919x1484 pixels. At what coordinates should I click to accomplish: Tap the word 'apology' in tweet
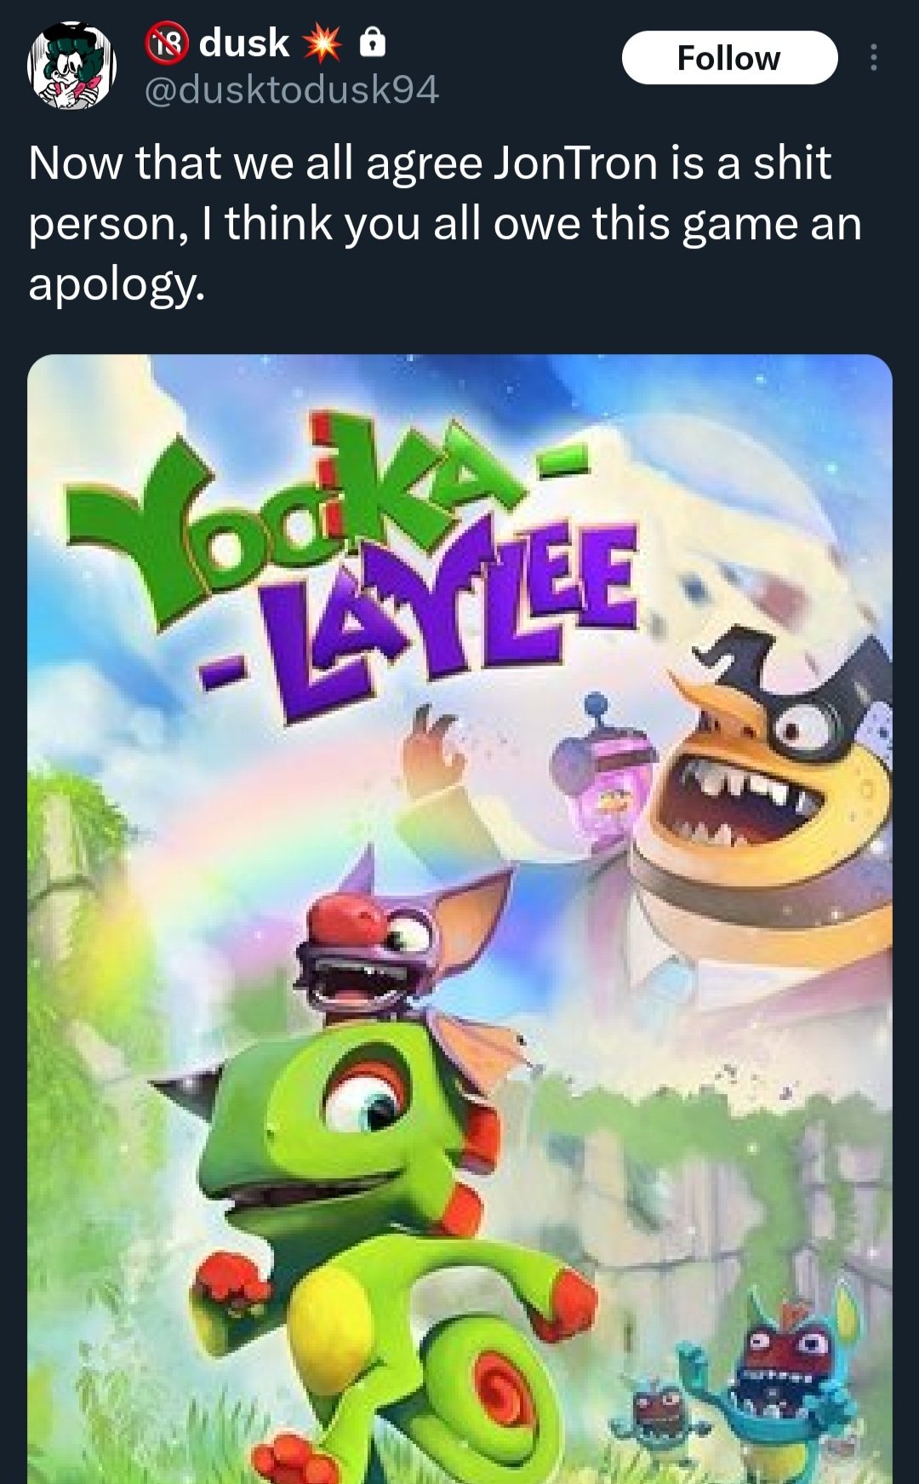[x=115, y=284]
